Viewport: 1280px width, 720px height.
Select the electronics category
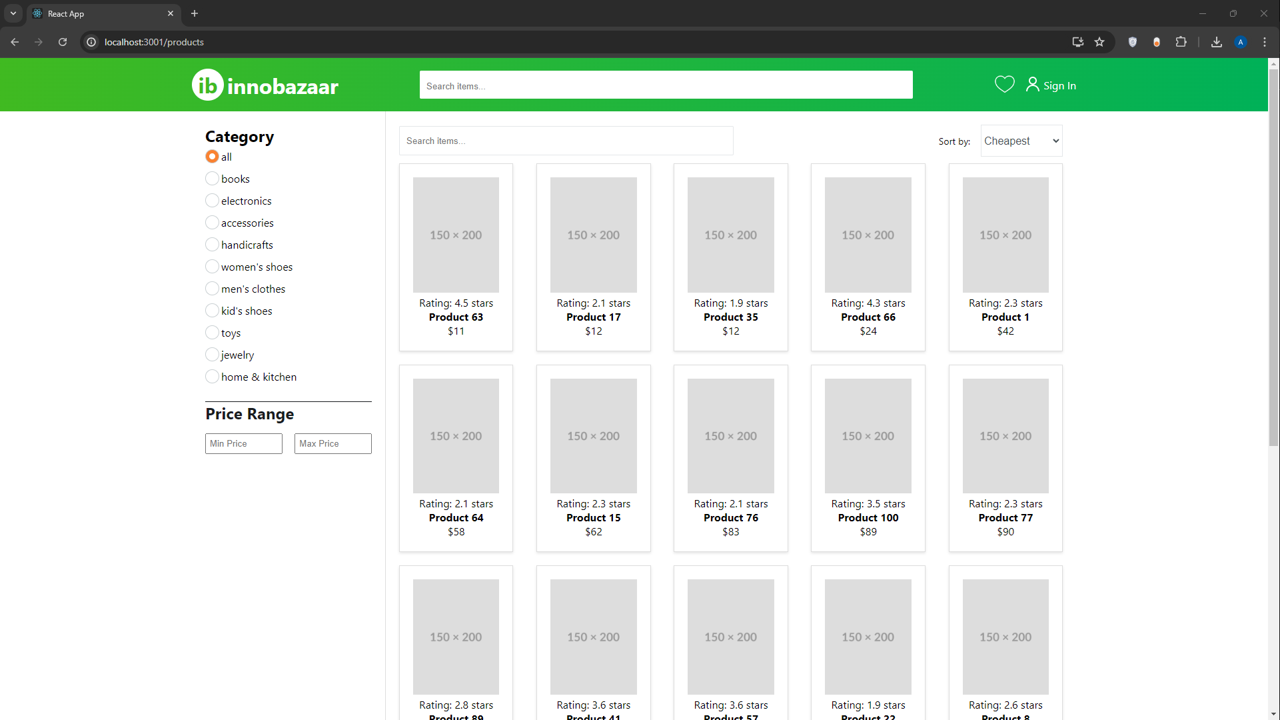coord(212,200)
